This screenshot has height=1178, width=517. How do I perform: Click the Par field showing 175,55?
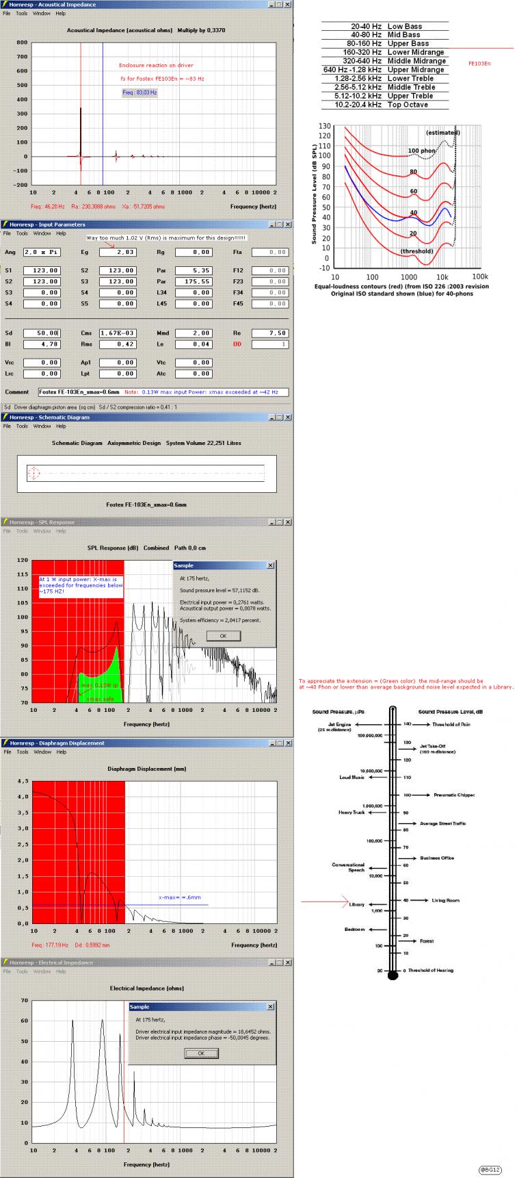tap(194, 281)
